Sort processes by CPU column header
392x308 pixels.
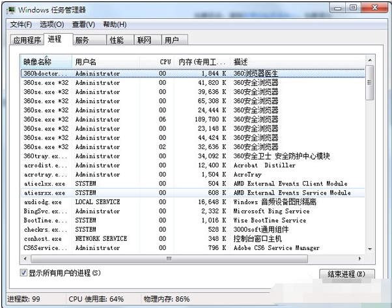pyautogui.click(x=165, y=61)
